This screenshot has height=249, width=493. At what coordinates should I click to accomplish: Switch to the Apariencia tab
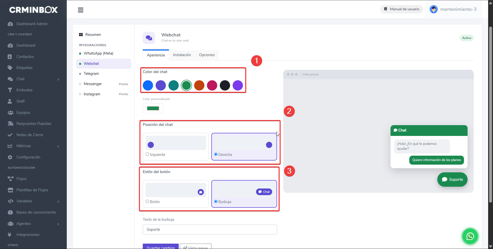156,55
